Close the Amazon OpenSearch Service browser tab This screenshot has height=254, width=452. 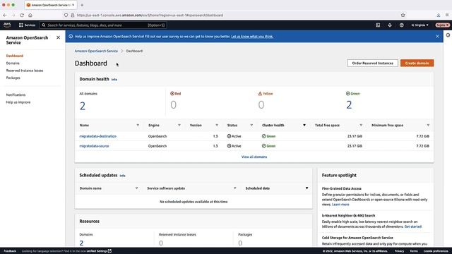pos(73,5)
